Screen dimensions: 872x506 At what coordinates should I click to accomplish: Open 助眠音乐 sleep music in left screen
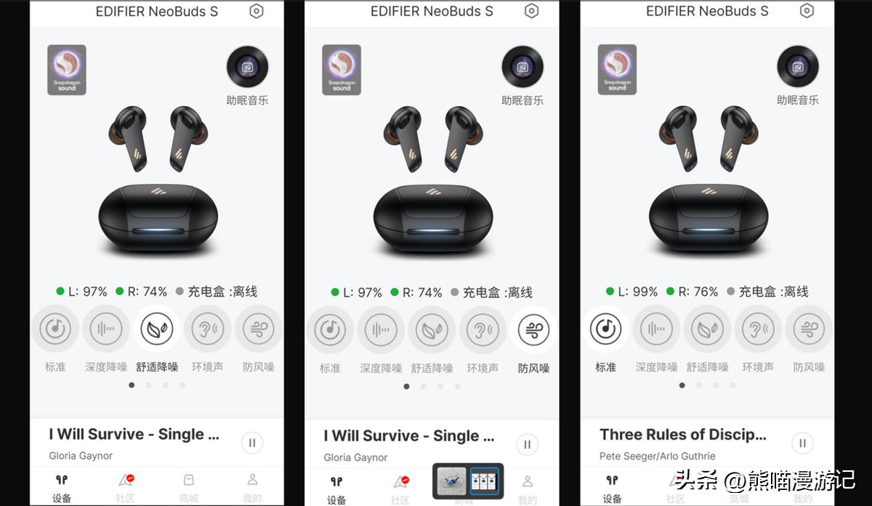pyautogui.click(x=247, y=76)
